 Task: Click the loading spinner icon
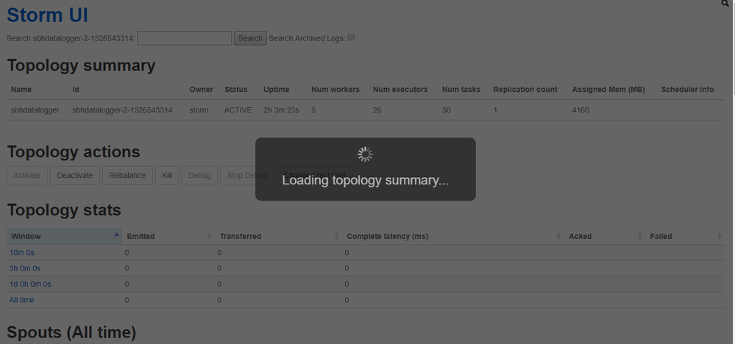point(365,154)
